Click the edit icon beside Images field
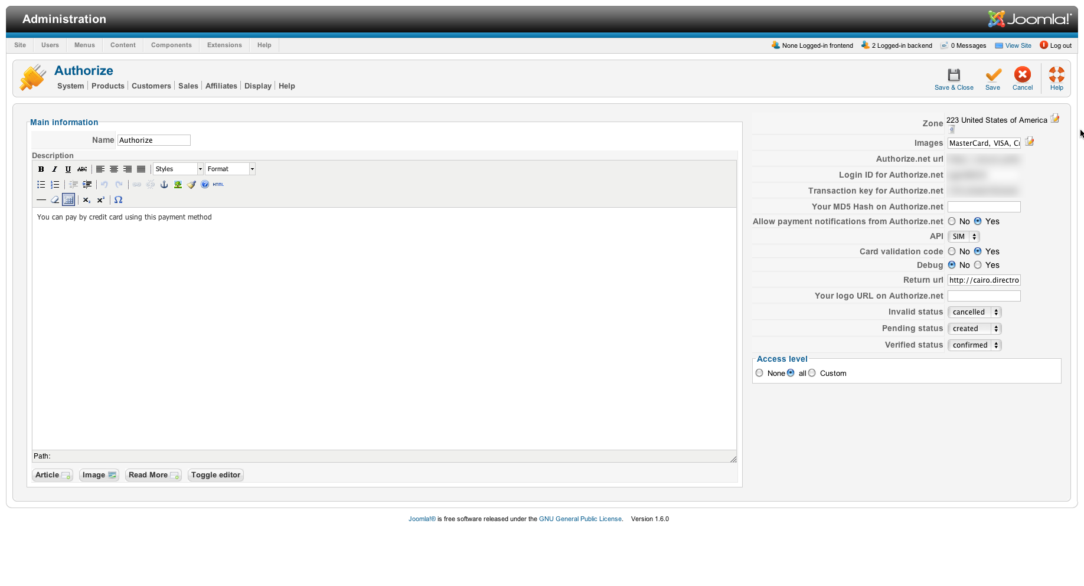1084x586 pixels. coord(1030,142)
